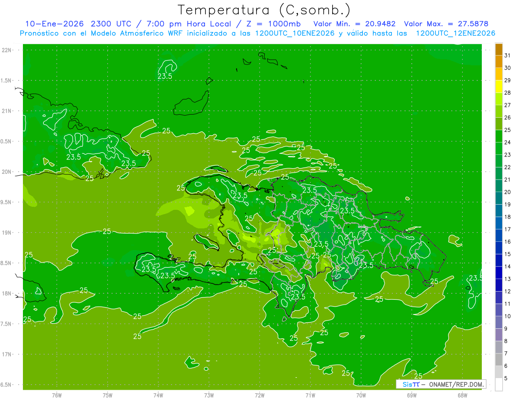
Task: Click the '73W' longitude axis label
Action: point(209,395)
